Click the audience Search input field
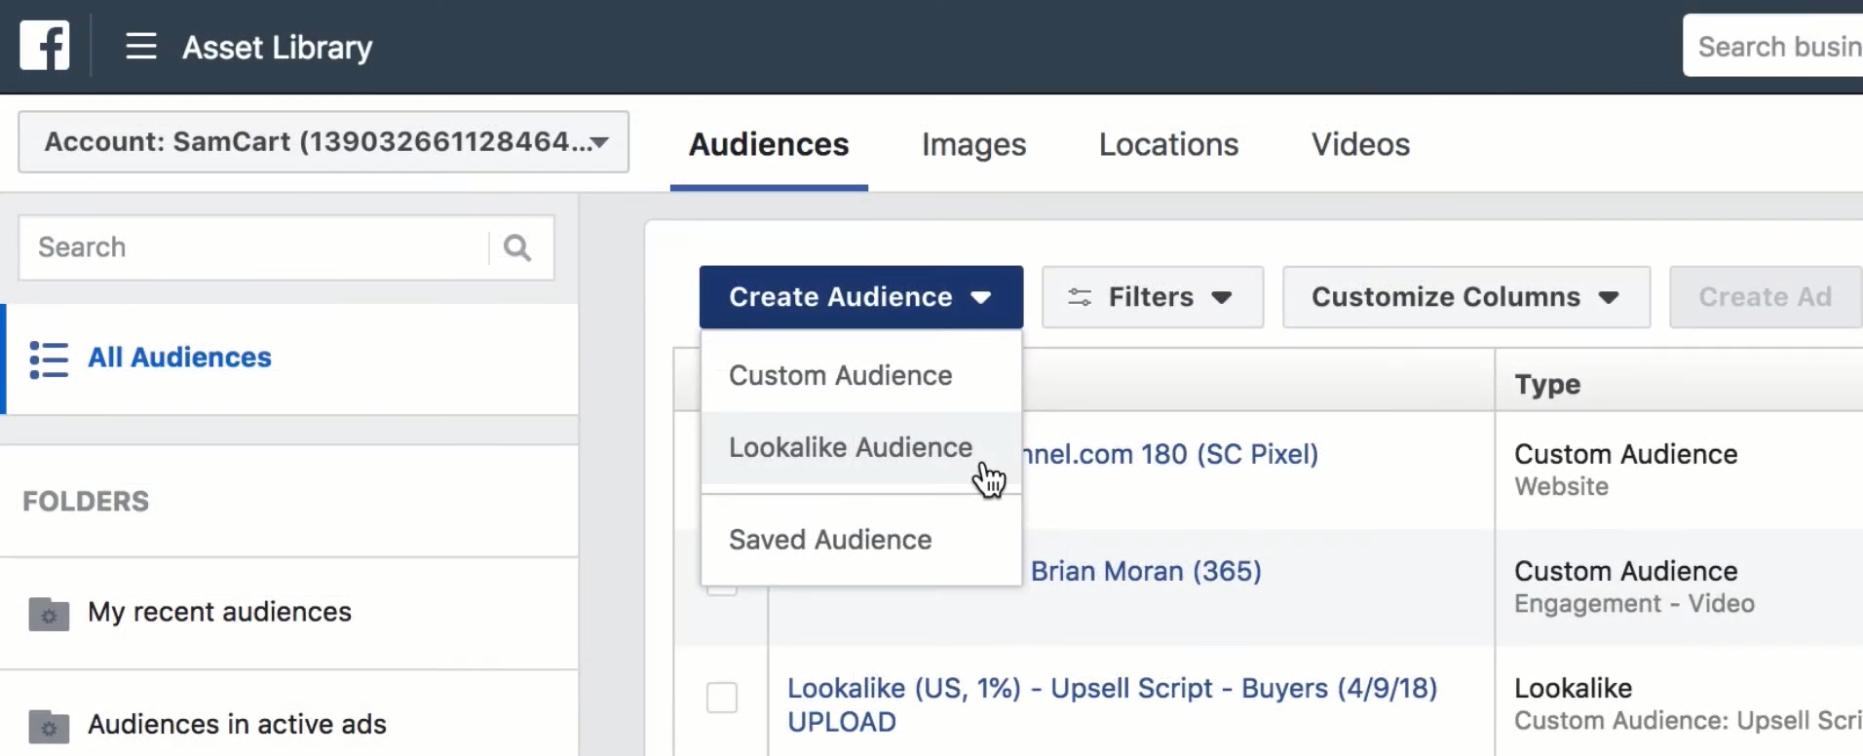 pos(255,248)
